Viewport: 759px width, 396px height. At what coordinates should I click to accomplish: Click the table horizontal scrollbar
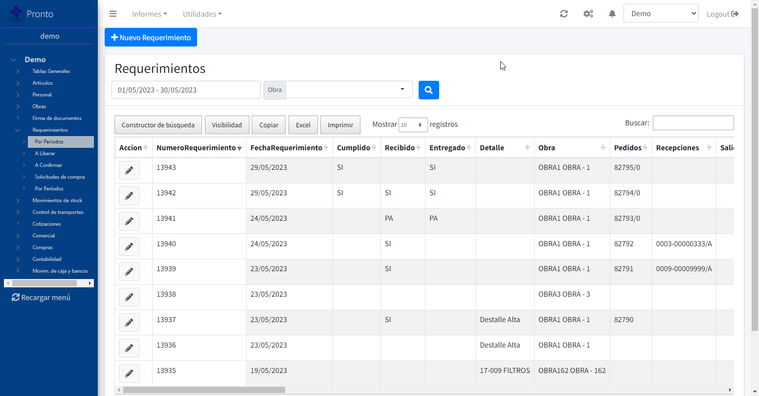click(x=204, y=390)
